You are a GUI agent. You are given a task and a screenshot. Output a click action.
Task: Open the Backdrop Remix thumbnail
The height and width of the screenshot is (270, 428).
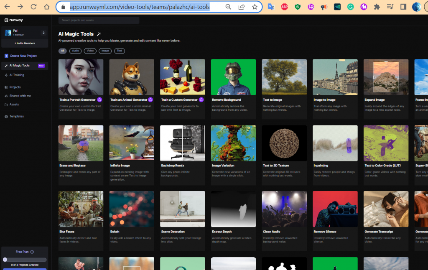183,143
